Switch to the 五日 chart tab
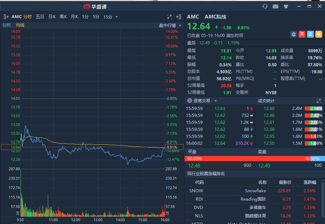This screenshot has height=224, width=325. (x=40, y=17)
